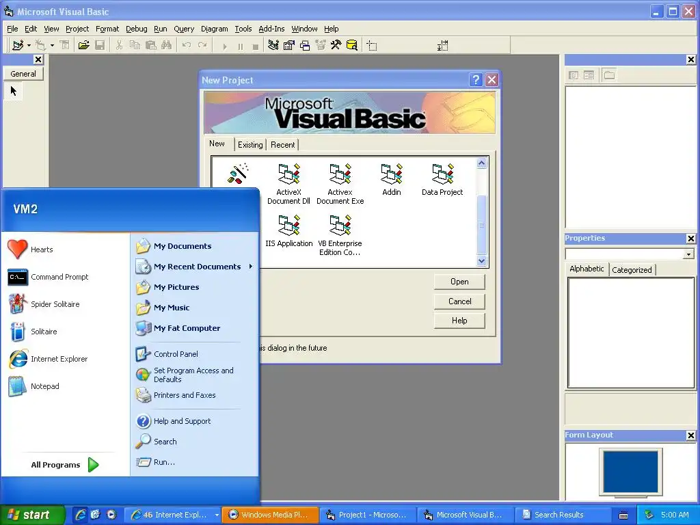This screenshot has height=525, width=700.
Task: Click the End (stop) toolbar button
Action: [x=256, y=46]
